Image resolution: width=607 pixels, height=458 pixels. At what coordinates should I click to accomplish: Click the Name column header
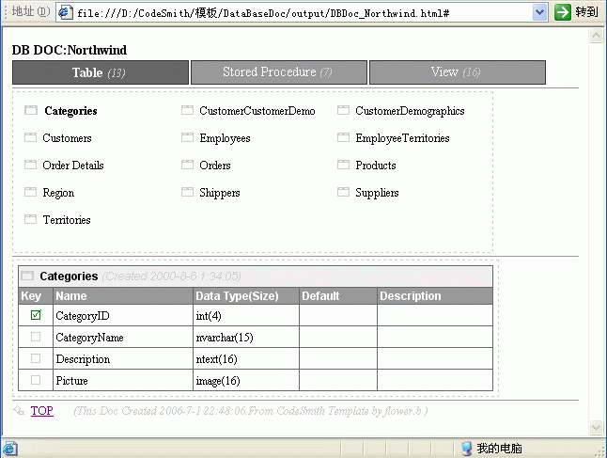123,296
